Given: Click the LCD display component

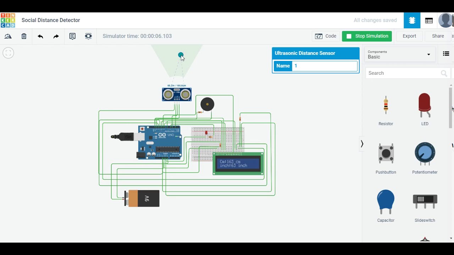Looking at the screenshot, I should [x=238, y=164].
